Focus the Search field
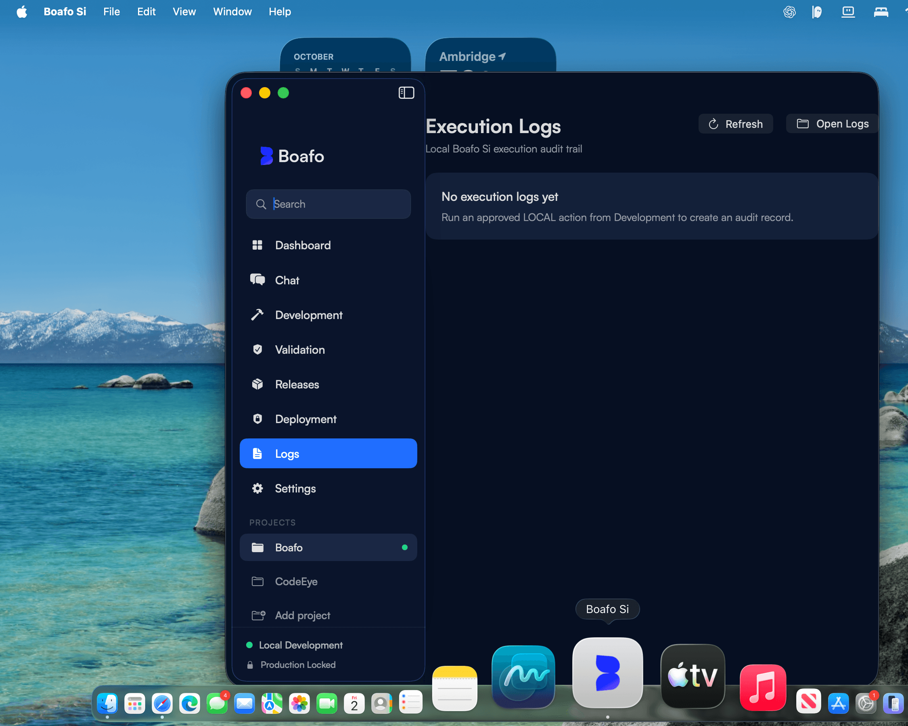The image size is (908, 726). [x=328, y=204]
